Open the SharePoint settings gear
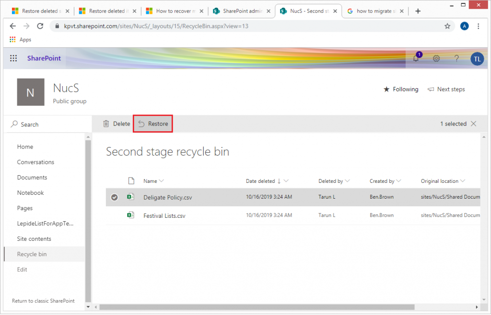The height and width of the screenshot is (315, 491). click(x=436, y=58)
